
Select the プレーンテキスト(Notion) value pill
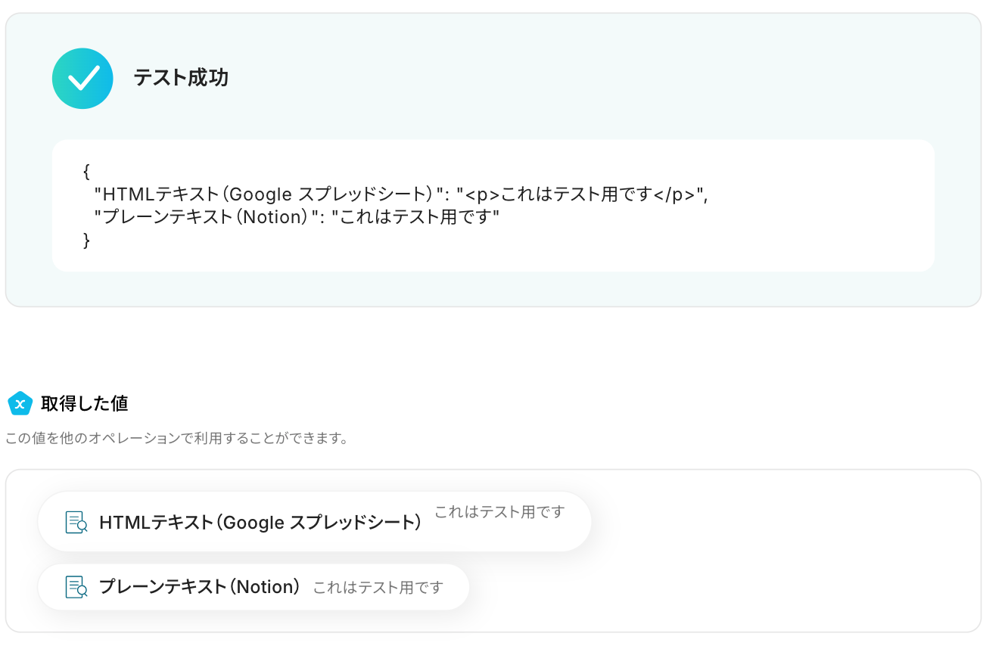[254, 587]
